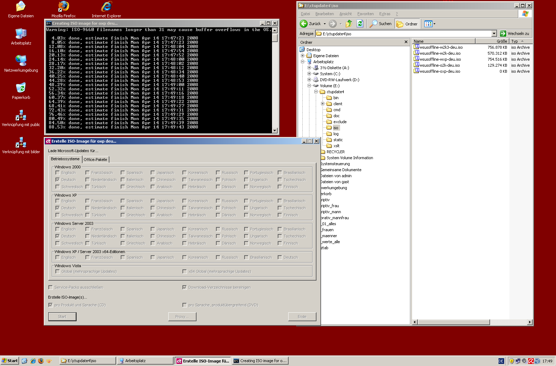Viewport: 556px width, 366px height.
Task: Click the Show Desktop quick launch icon
Action: pyautogui.click(x=24, y=361)
